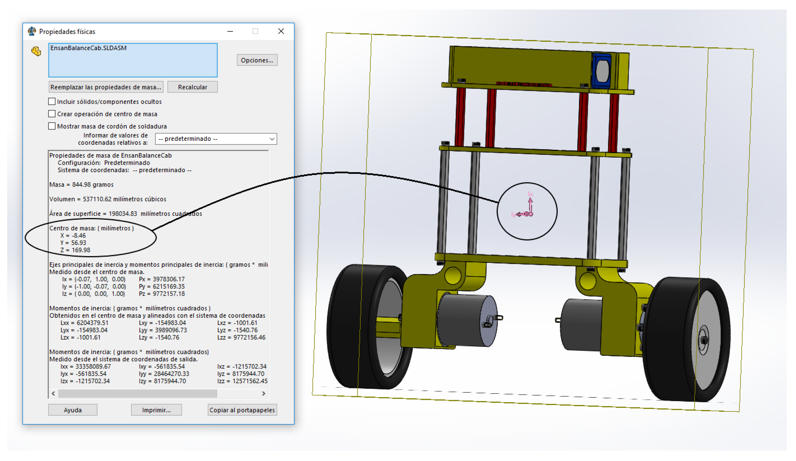Image resolution: width=796 pixels, height=461 pixels.
Task: Click the Py = 6215169.35 value
Action: point(162,286)
